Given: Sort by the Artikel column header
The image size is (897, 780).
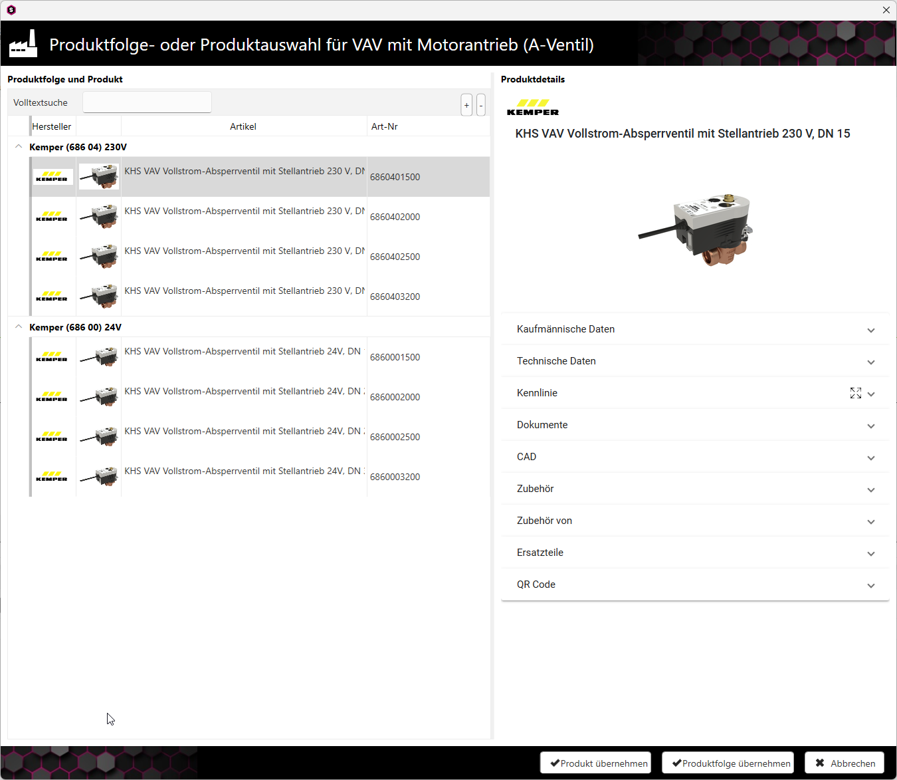Looking at the screenshot, I should (243, 126).
